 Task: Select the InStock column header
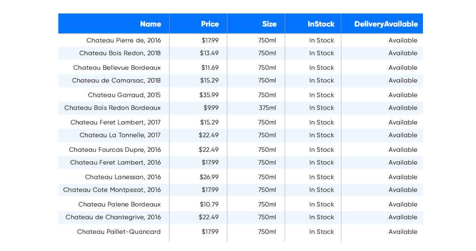[x=321, y=24]
